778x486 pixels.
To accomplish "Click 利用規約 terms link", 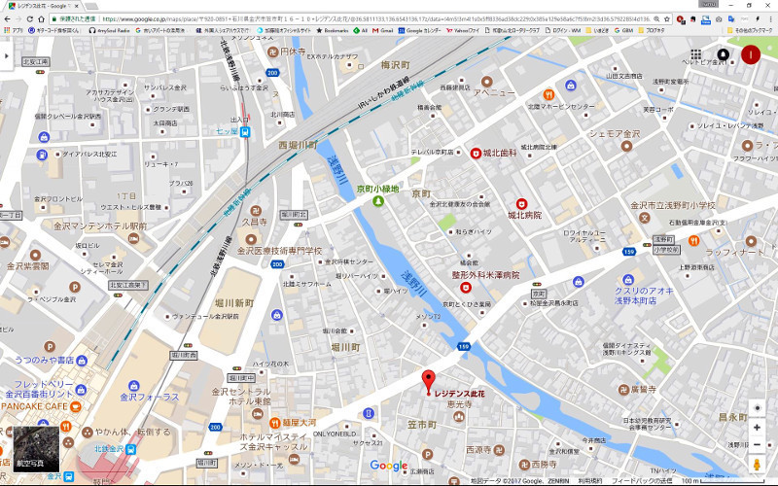I will (590, 481).
